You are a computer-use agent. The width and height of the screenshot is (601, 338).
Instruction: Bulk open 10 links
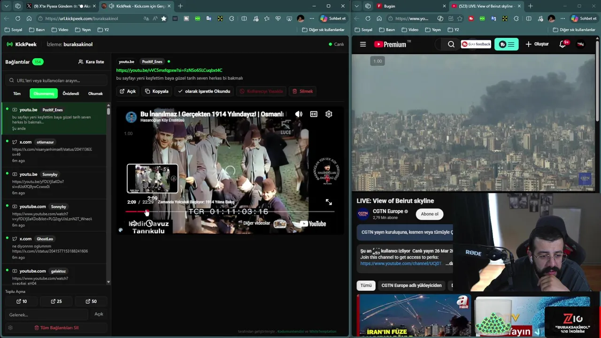click(22, 301)
